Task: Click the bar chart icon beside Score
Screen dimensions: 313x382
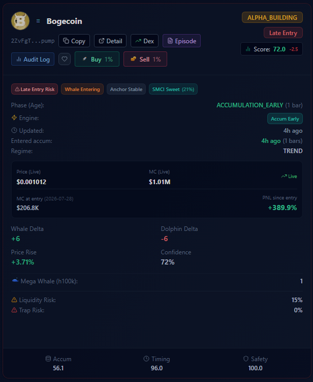Action: (x=248, y=49)
